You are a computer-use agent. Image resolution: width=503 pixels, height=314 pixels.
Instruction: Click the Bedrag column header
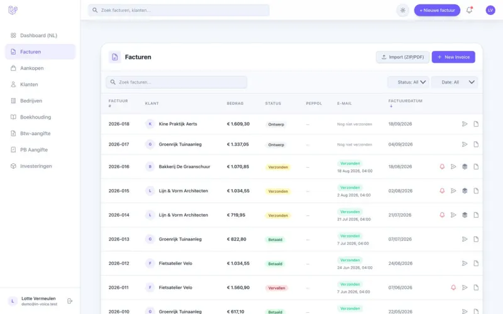pyautogui.click(x=235, y=103)
